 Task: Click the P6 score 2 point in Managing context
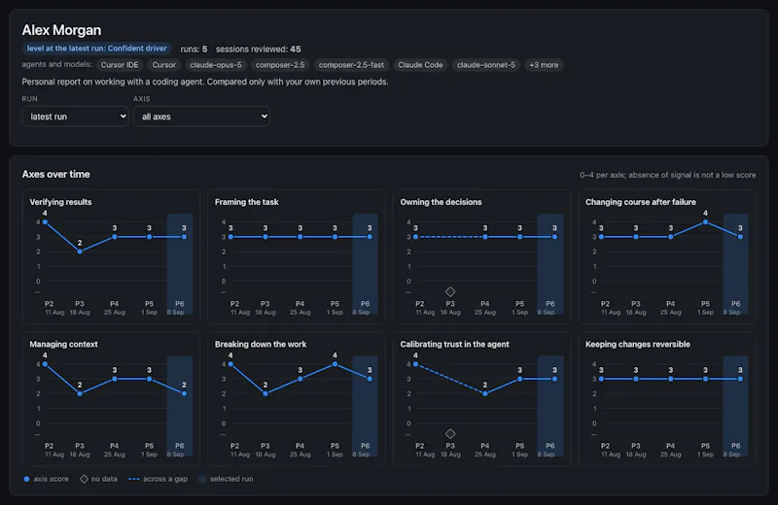[x=184, y=393]
